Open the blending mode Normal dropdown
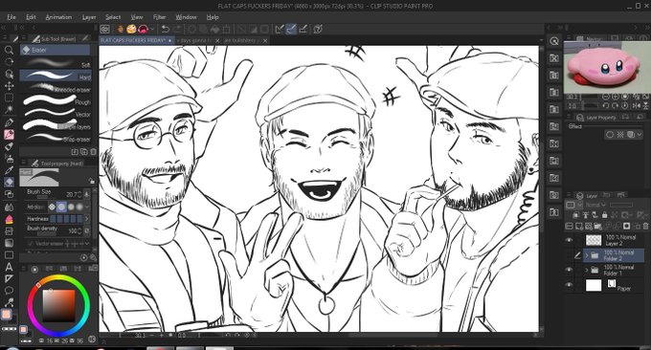The width and height of the screenshot is (651, 350). (x=595, y=205)
